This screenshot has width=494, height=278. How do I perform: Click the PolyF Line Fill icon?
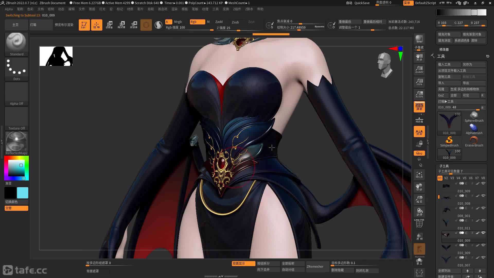[x=419, y=223]
